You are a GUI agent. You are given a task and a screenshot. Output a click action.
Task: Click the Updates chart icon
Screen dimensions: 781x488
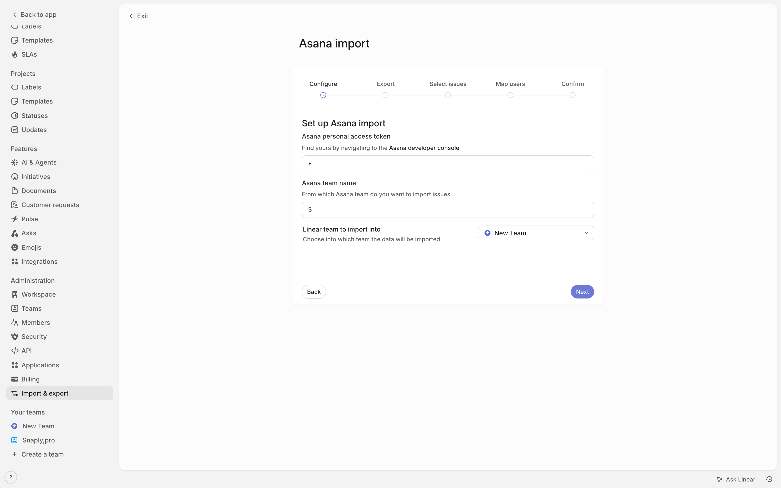pyautogui.click(x=15, y=130)
